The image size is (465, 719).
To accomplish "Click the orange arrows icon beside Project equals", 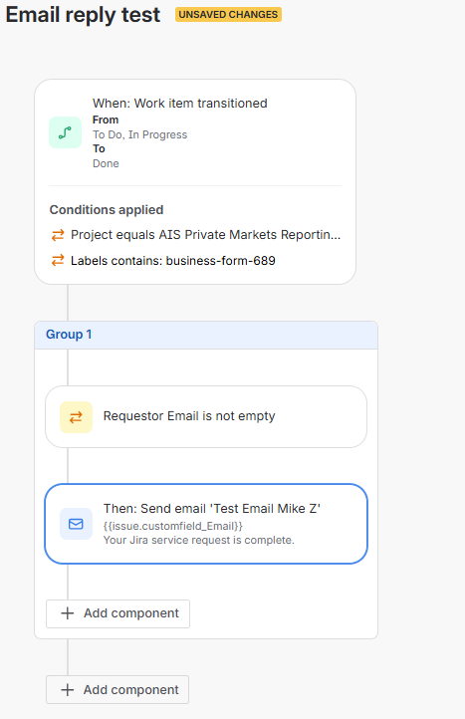I will click(x=58, y=235).
